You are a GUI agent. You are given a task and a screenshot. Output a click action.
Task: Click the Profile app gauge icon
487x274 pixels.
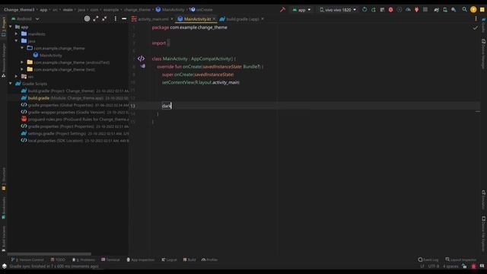tap(408, 10)
